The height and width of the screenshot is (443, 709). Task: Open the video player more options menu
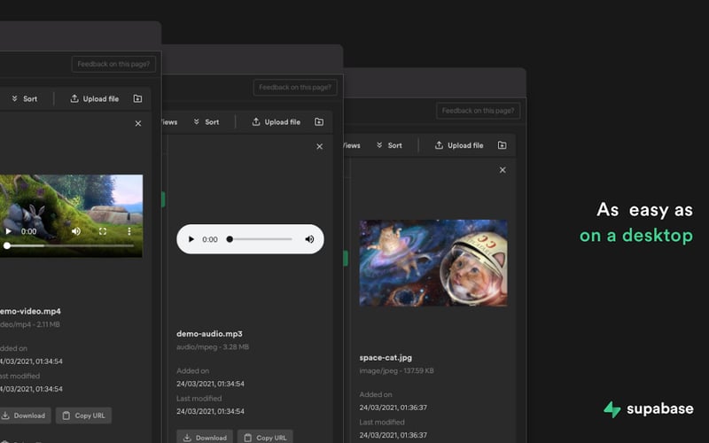pos(129,231)
